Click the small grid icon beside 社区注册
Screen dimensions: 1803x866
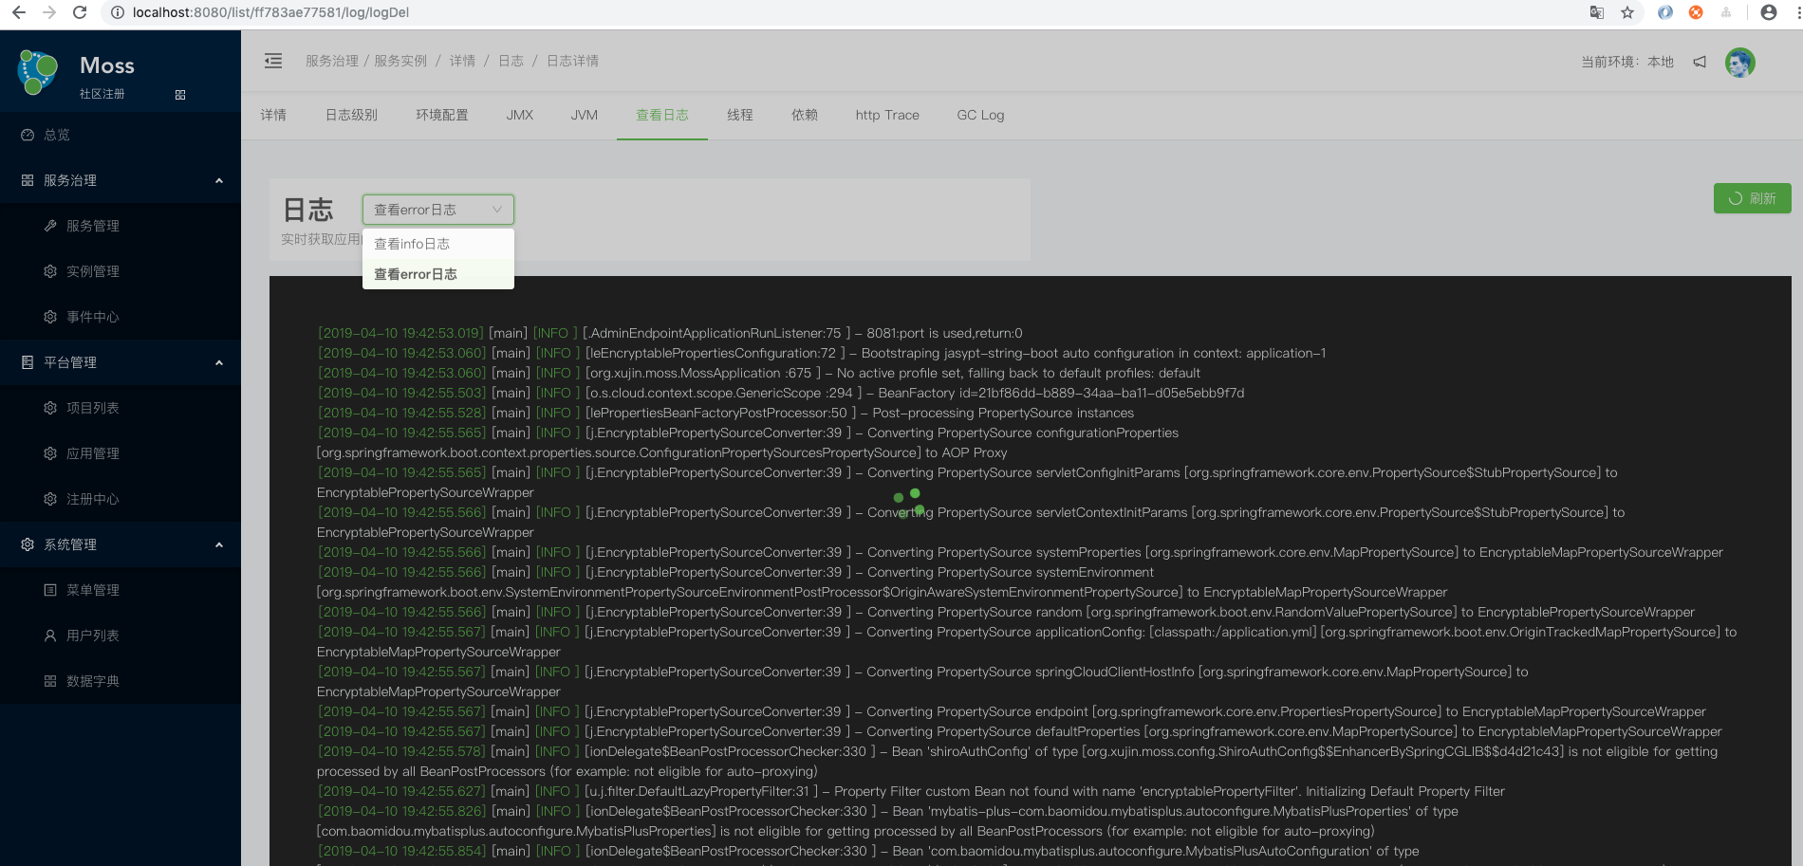coord(180,95)
